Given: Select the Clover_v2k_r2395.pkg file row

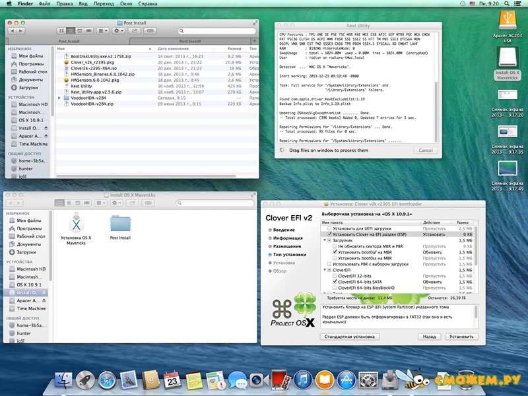Looking at the screenshot, I should click(157, 62).
